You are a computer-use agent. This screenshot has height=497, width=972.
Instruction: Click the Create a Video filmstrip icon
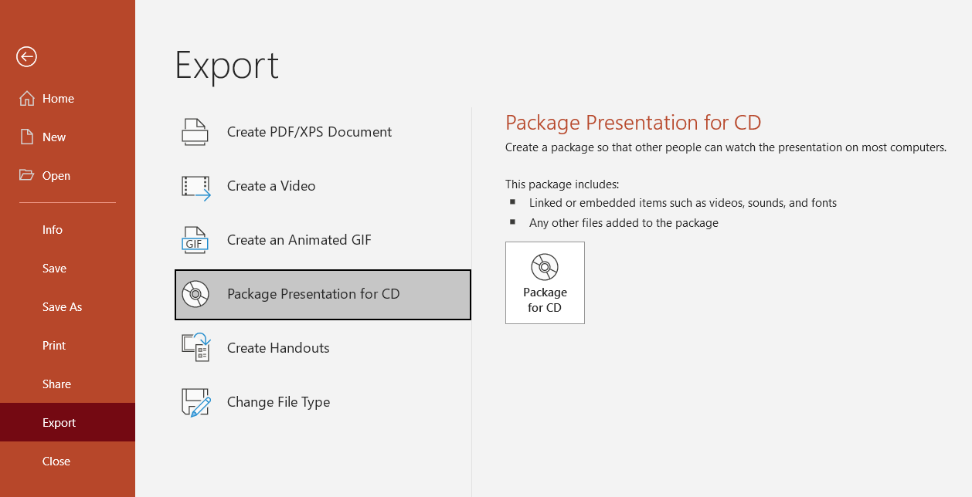(x=196, y=187)
